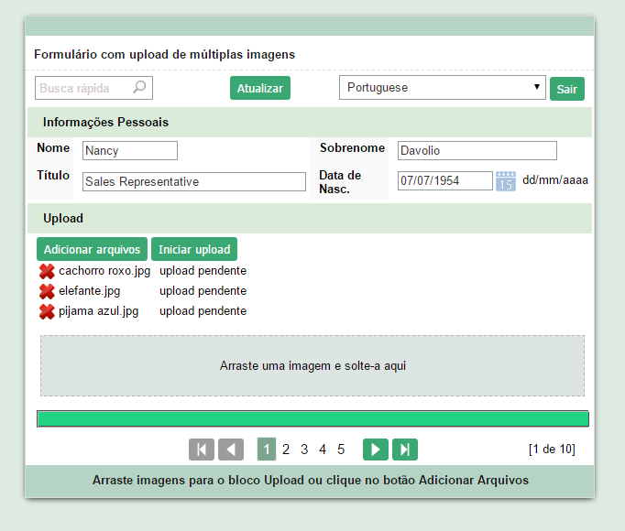Delete elefante.jpg using its red X icon
This screenshot has height=531, width=625.
click(x=47, y=291)
